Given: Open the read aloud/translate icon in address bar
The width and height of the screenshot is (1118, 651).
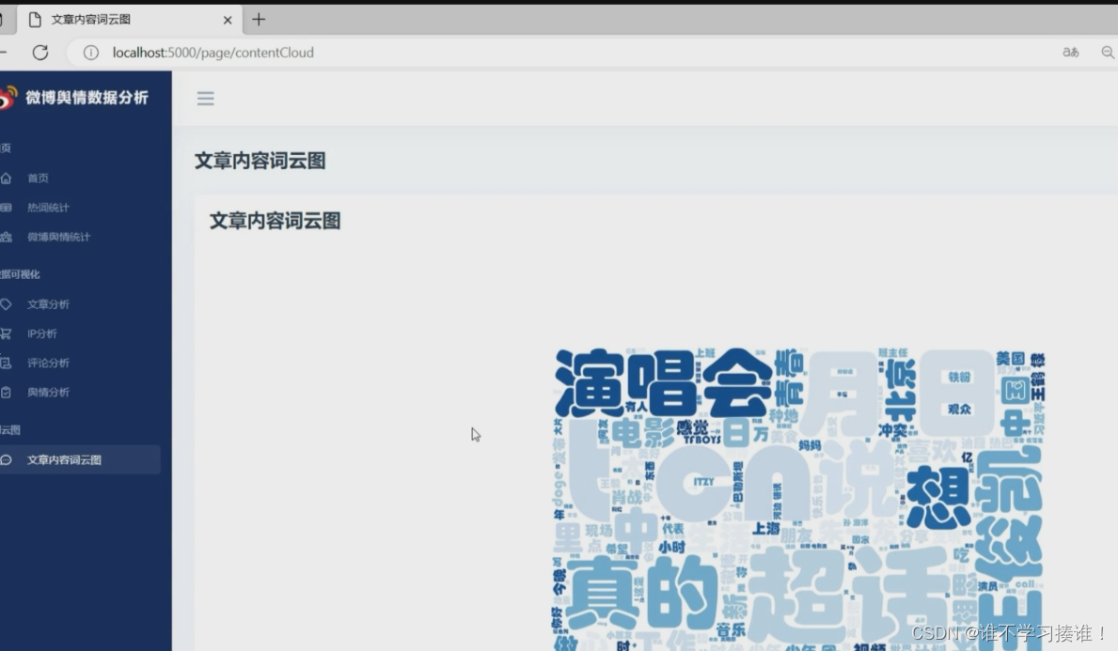Looking at the screenshot, I should (x=1070, y=53).
